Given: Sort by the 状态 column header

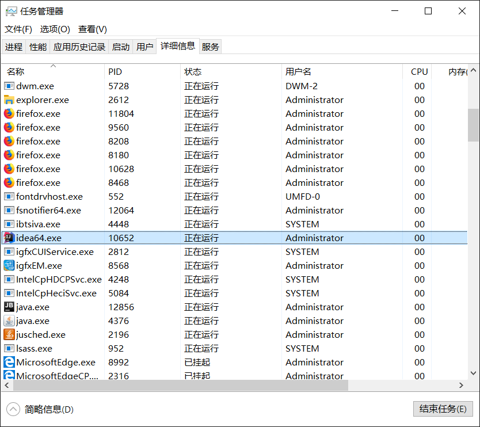Looking at the screenshot, I should pyautogui.click(x=231, y=71).
